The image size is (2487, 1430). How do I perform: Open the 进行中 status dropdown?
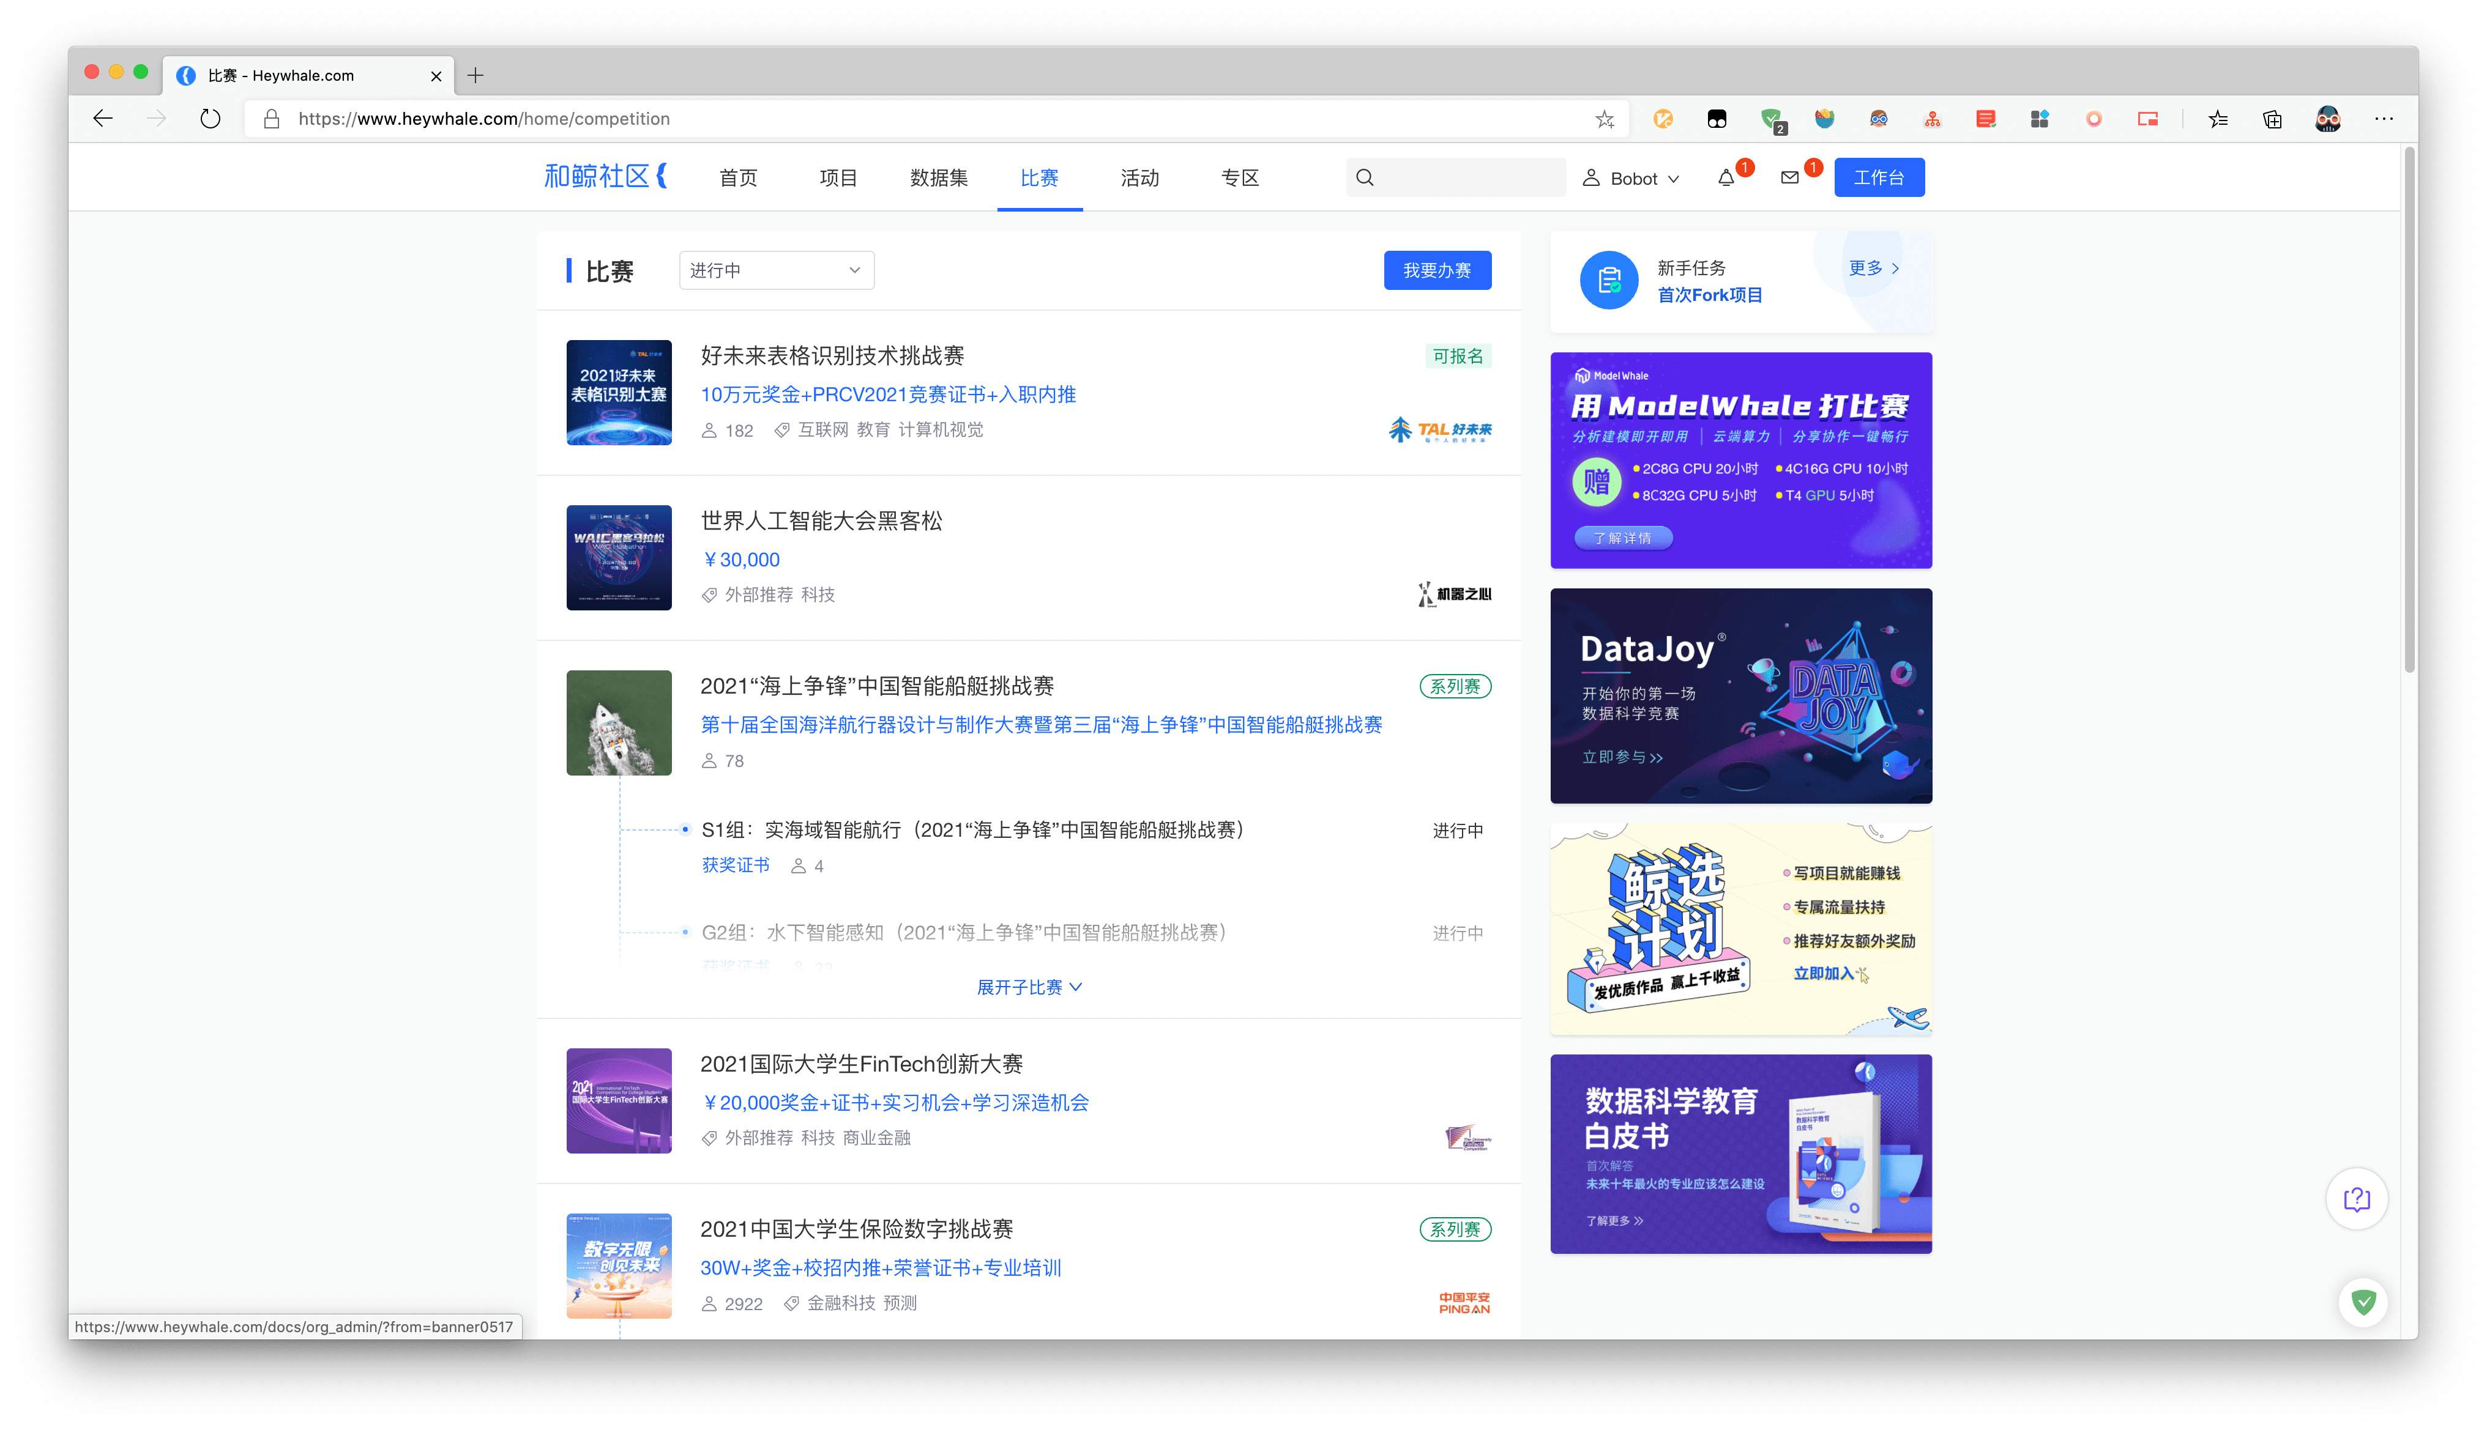[x=776, y=270]
